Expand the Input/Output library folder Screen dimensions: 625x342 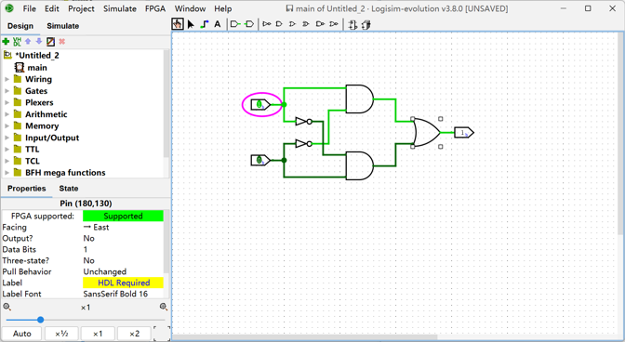click(x=7, y=138)
